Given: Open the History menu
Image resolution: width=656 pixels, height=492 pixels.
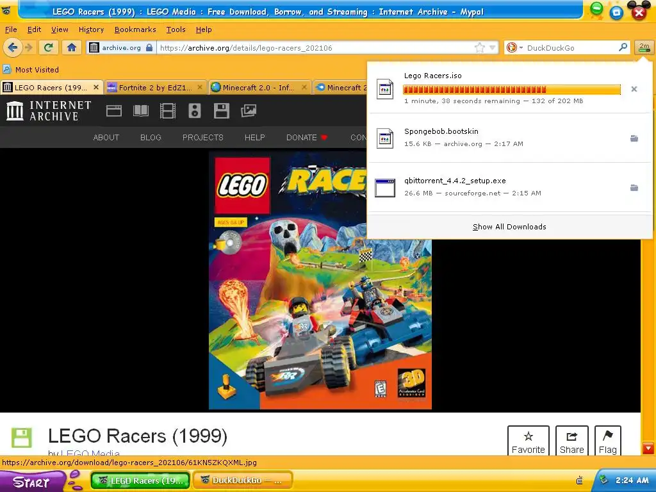Looking at the screenshot, I should coord(91,29).
